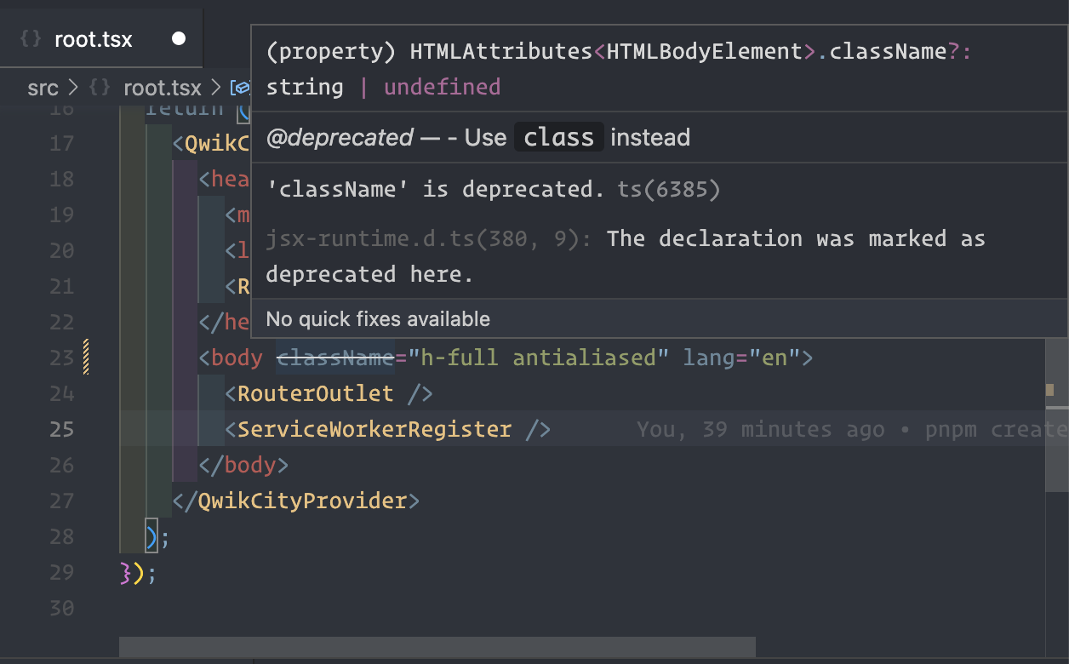This screenshot has height=664, width=1069.
Task: Click line number 25 in the gutter
Action: click(x=61, y=430)
